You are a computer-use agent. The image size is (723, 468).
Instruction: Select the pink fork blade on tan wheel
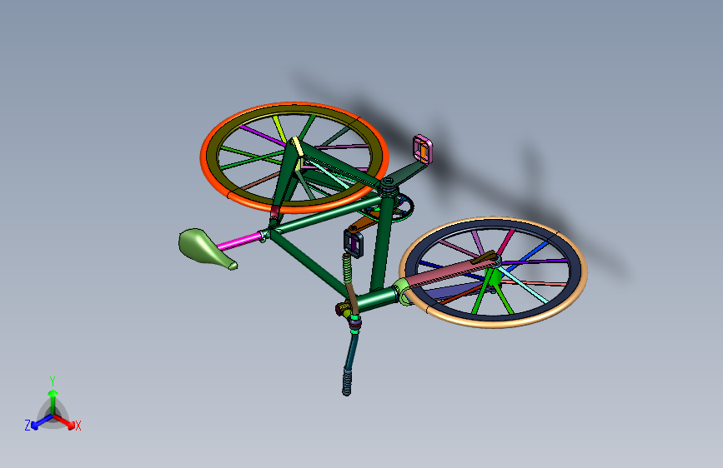(x=448, y=274)
